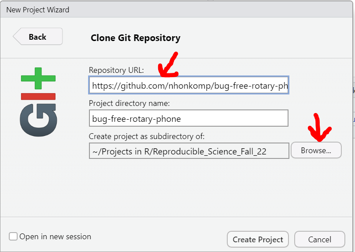355x252 pixels.
Task: Cancel the New Project Wizard
Action: coord(320,239)
